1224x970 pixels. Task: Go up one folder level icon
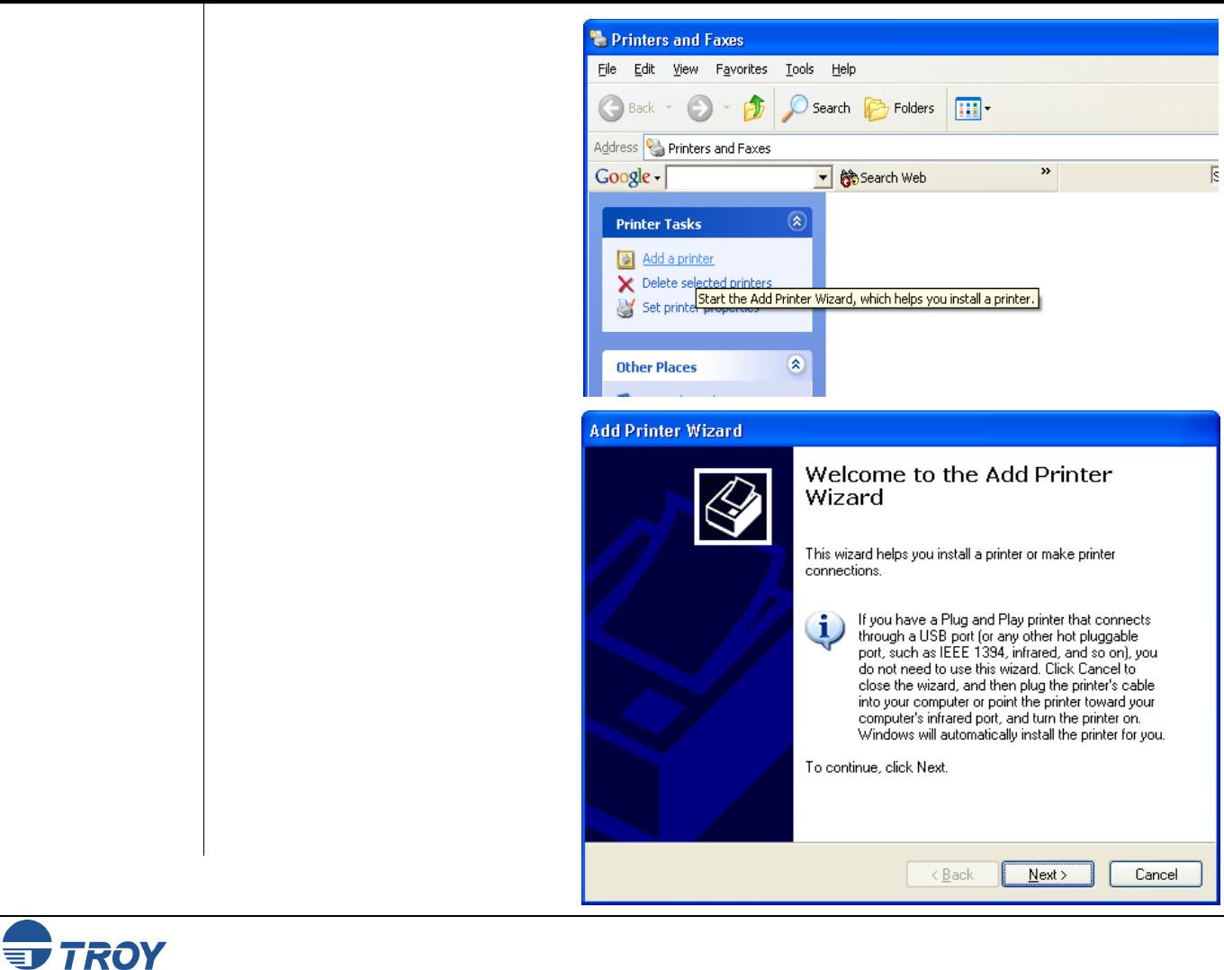click(754, 108)
